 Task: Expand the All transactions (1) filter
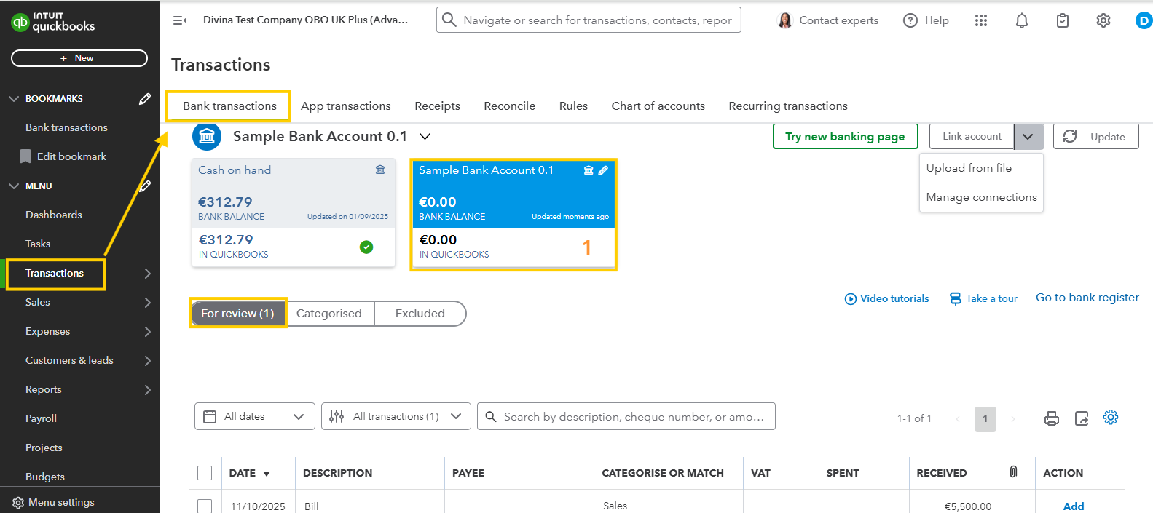(396, 416)
